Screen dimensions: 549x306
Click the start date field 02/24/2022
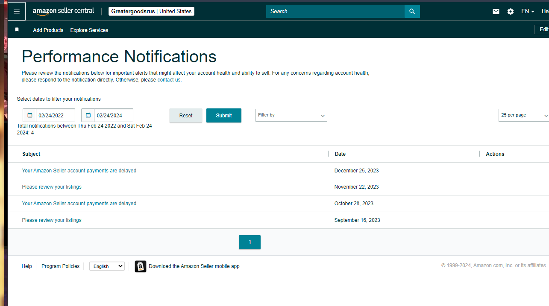(56, 115)
